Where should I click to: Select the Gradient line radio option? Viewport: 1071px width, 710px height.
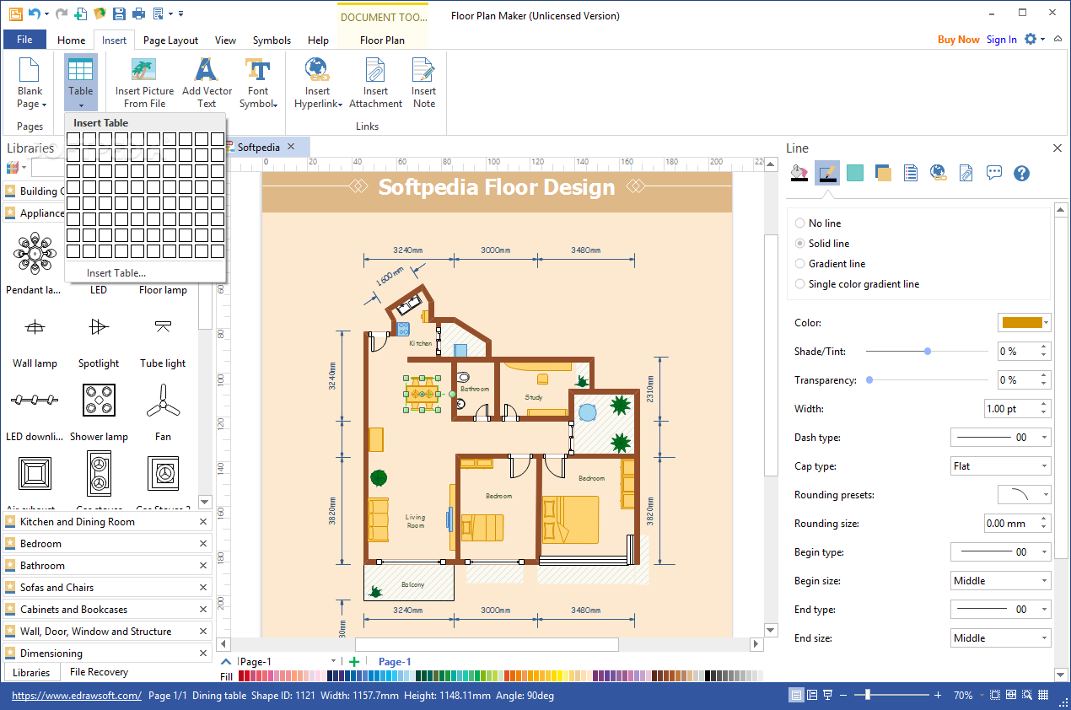pos(830,264)
